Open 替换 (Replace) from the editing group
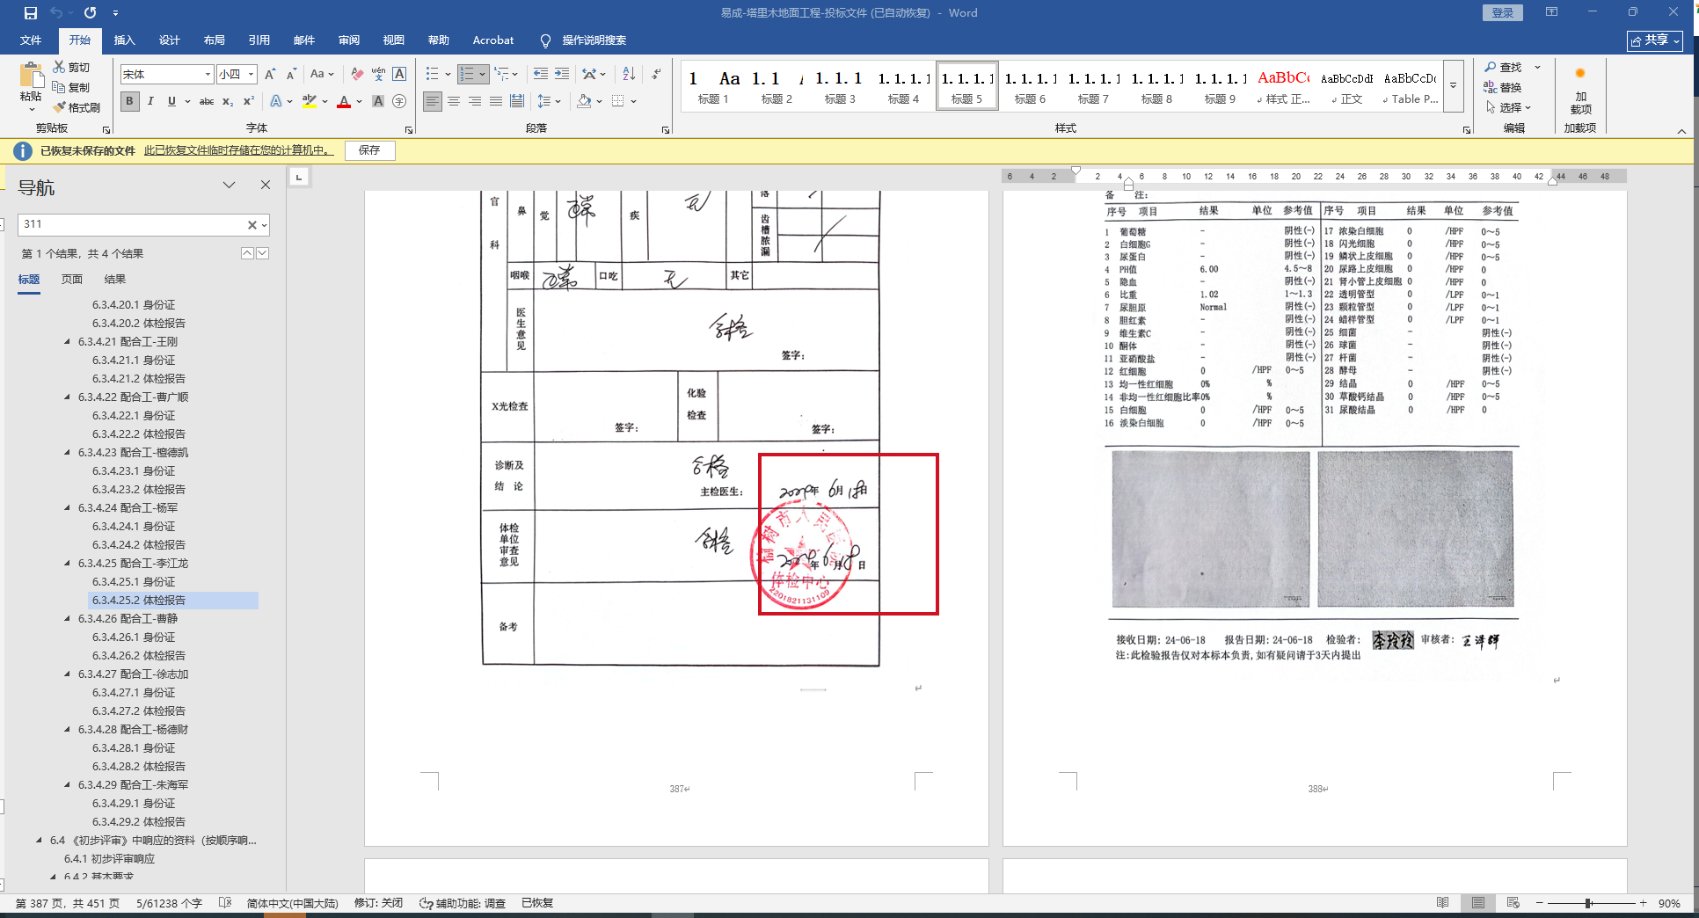Screen dimensions: 1699x918 click(x=1503, y=87)
